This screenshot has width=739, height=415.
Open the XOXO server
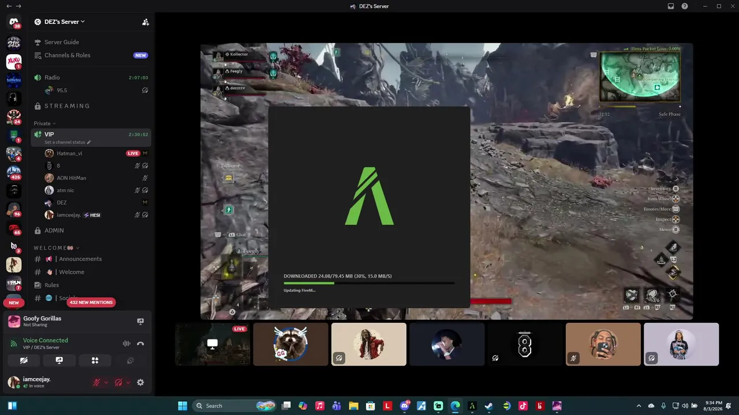pyautogui.click(x=14, y=61)
